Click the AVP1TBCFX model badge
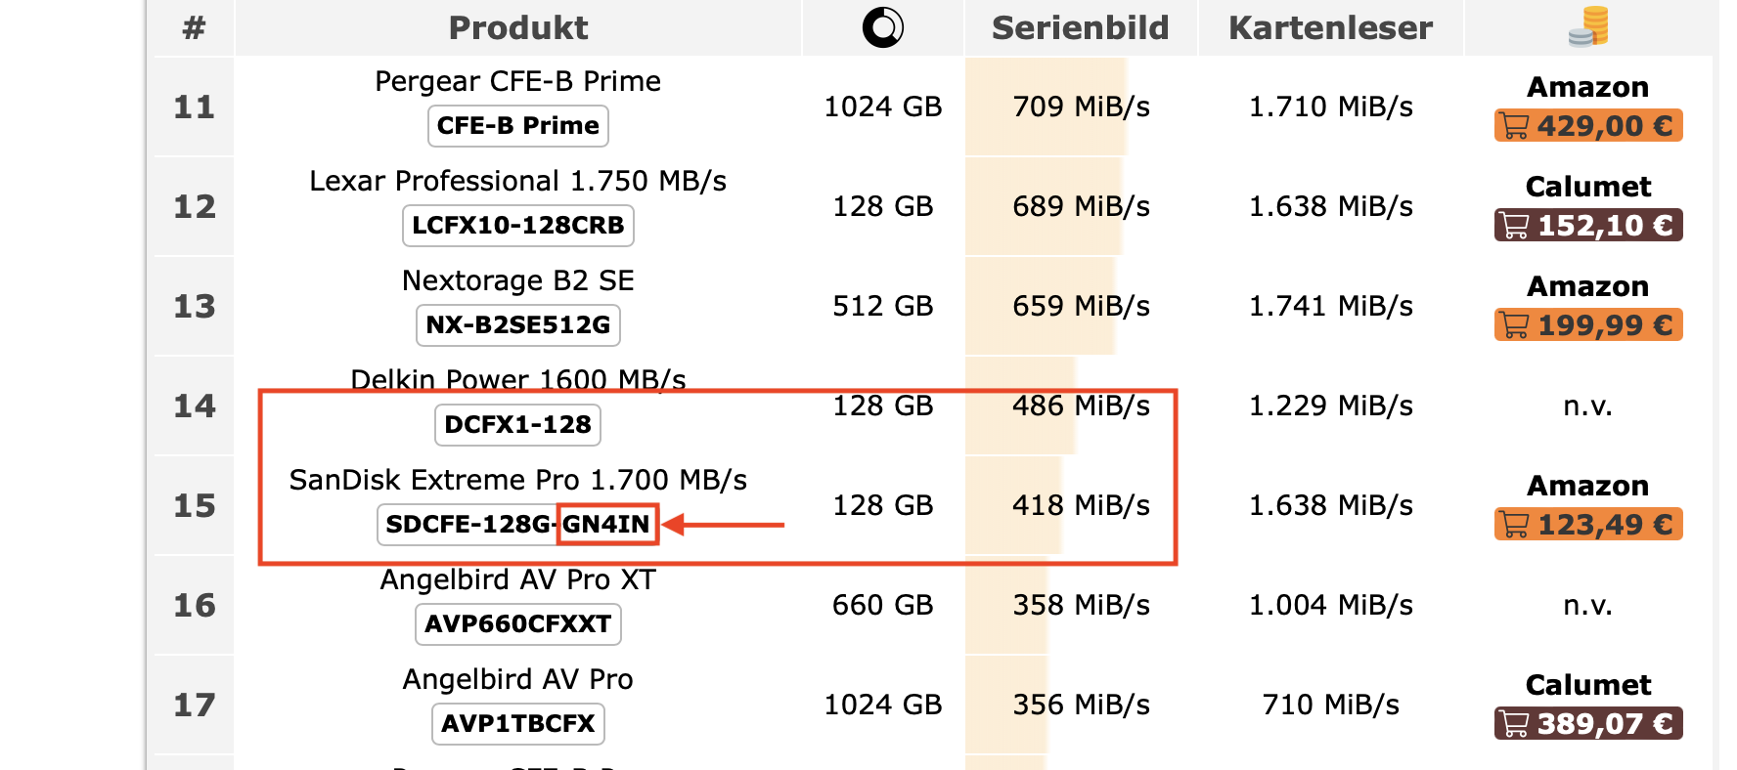This screenshot has height=770, width=1737. pyautogui.click(x=518, y=724)
